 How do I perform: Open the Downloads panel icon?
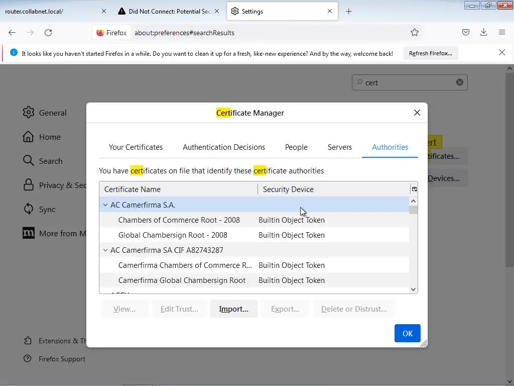pos(483,32)
